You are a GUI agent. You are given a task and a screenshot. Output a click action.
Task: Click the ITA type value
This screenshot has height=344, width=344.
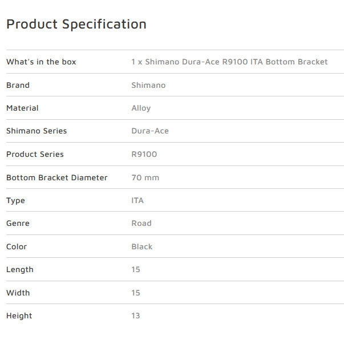point(137,200)
